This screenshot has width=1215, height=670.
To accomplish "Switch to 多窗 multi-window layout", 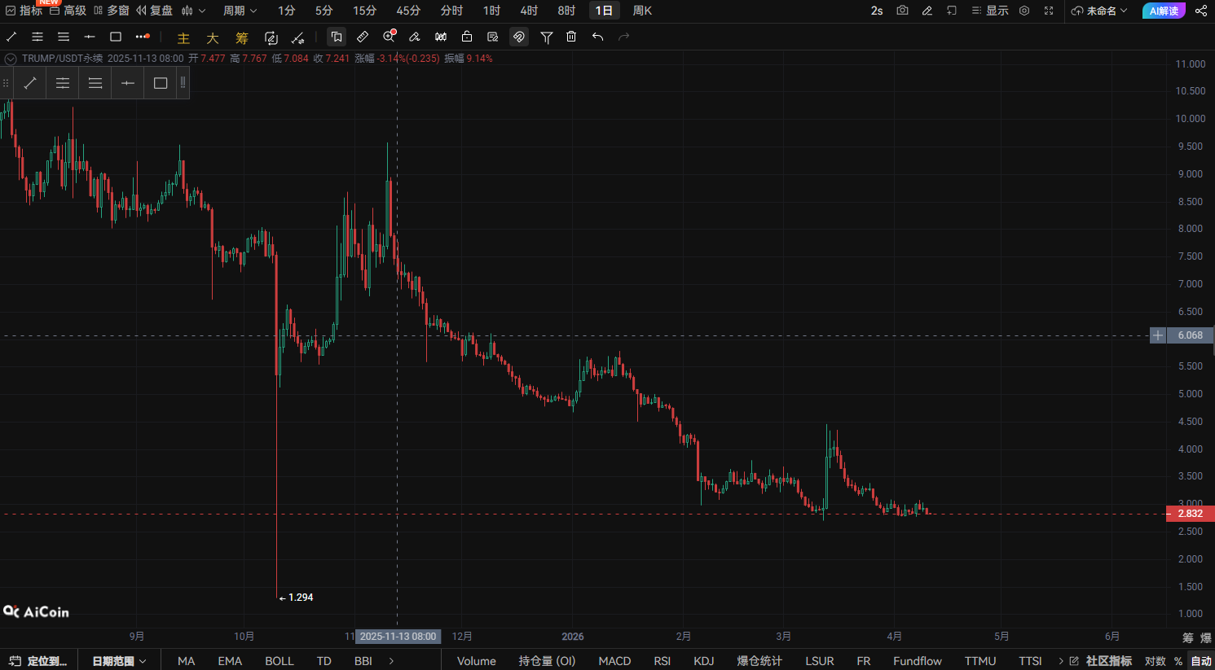I will coord(111,11).
